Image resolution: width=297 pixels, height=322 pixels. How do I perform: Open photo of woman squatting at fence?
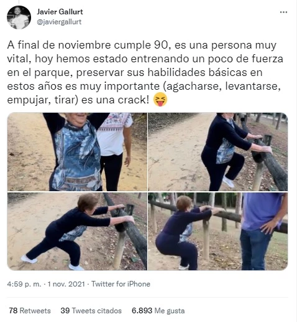[218, 231]
